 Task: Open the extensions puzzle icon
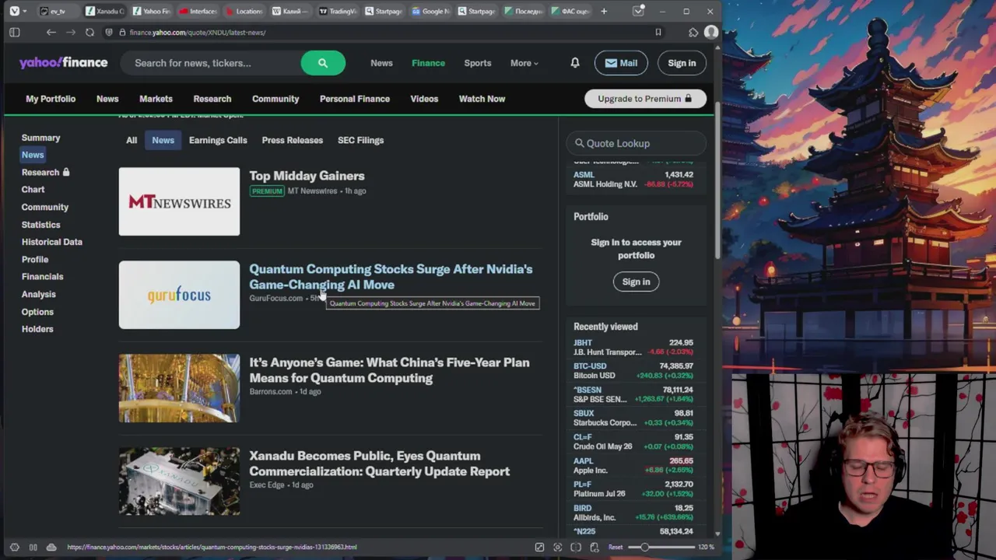(x=693, y=32)
